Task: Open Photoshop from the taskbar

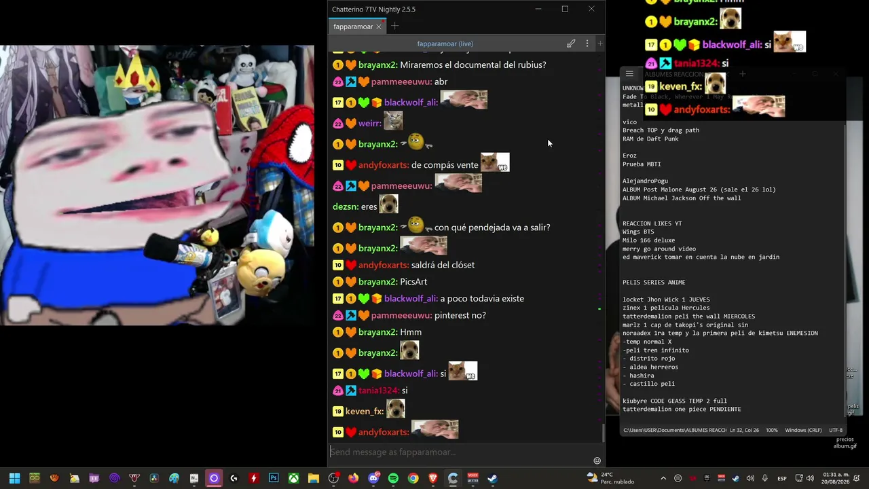Action: click(x=274, y=478)
